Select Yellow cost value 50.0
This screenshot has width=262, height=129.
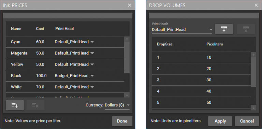[40, 64]
